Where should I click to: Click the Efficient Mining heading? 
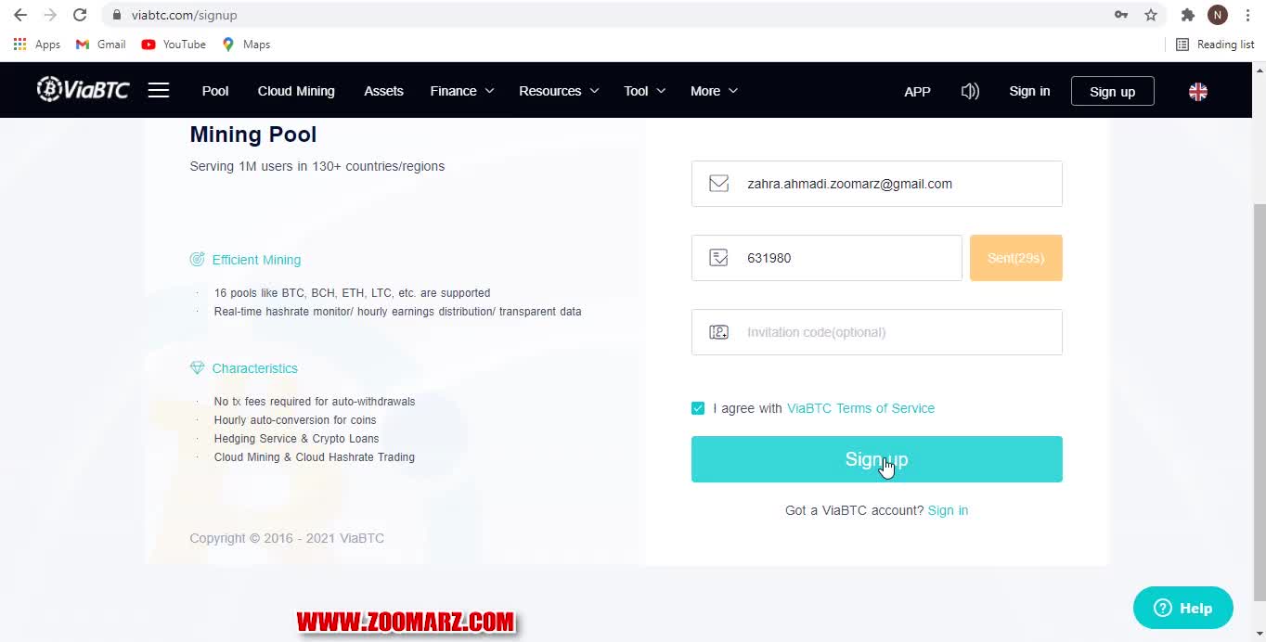pos(256,260)
